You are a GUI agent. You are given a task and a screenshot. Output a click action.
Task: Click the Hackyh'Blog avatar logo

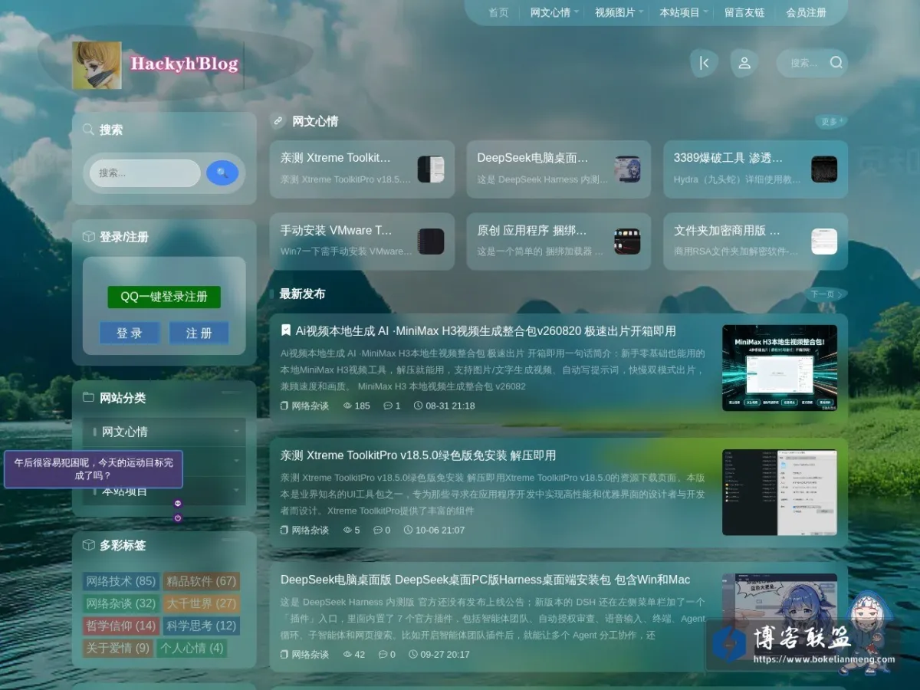click(x=97, y=65)
